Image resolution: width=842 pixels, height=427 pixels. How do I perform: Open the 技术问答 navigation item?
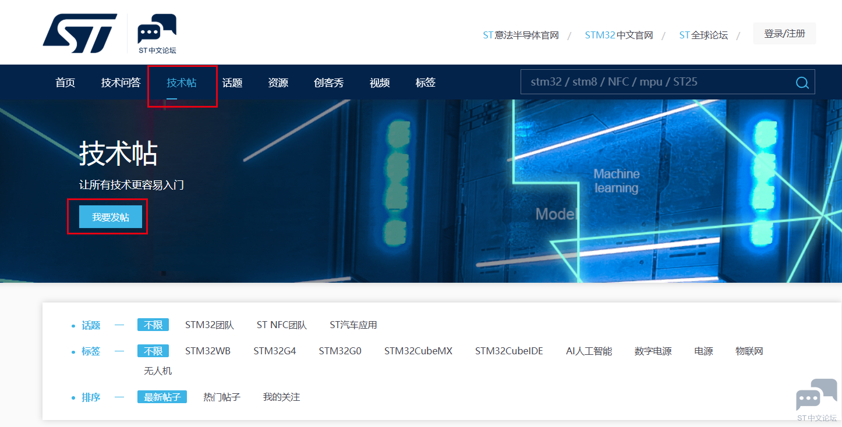(121, 83)
